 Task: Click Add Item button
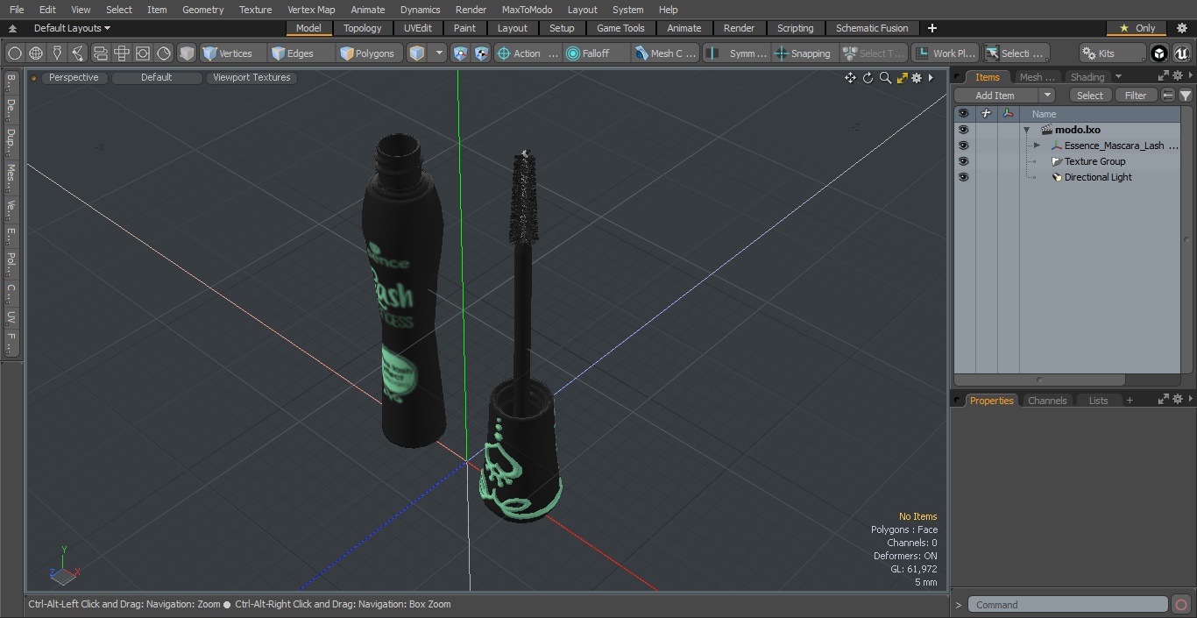[x=995, y=96]
